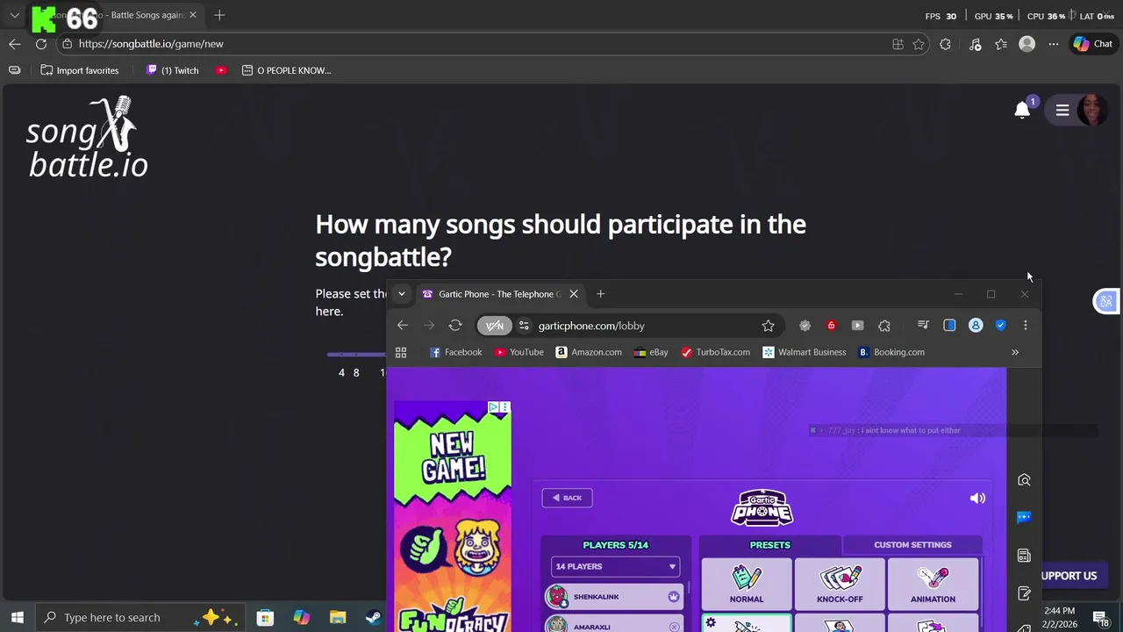The width and height of the screenshot is (1123, 632).
Task: Bookmark Gartic Phone page with star
Action: pyautogui.click(x=769, y=326)
